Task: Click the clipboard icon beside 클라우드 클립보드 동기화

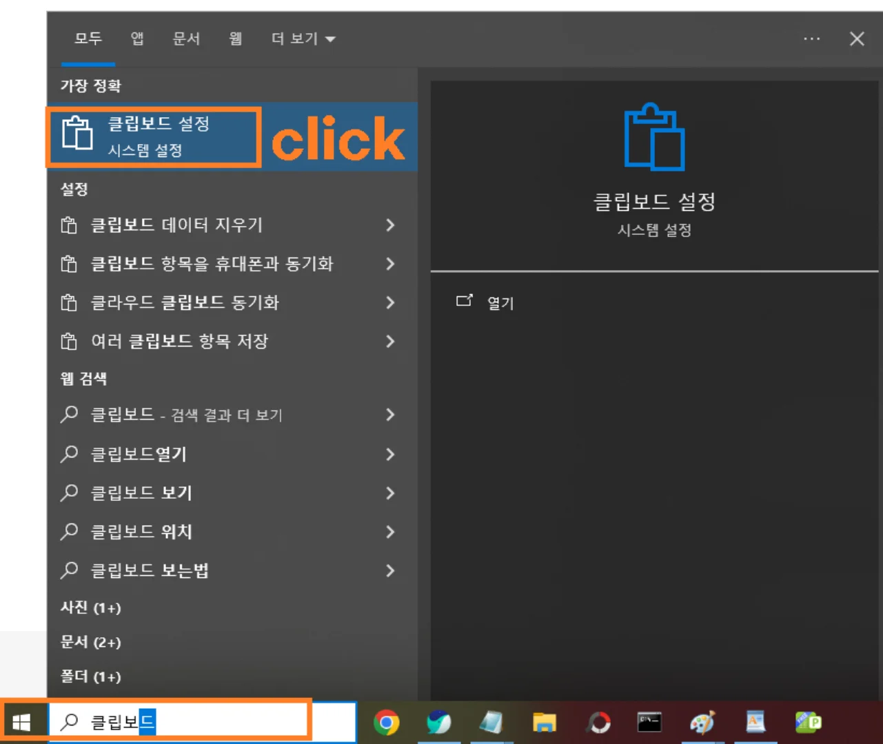Action: [x=70, y=302]
